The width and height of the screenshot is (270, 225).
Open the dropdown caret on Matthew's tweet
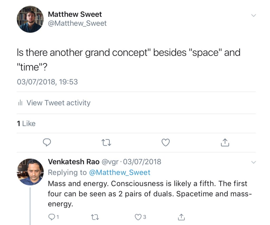pos(254,15)
